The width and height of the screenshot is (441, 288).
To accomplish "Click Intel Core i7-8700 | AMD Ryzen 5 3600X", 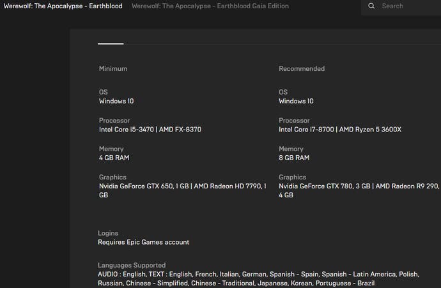I will (340, 130).
